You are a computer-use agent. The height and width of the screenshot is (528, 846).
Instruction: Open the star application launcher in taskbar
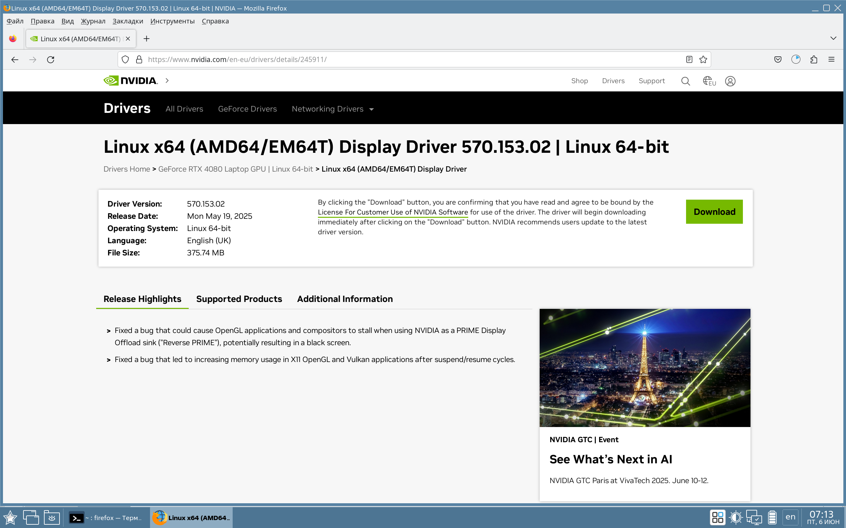point(10,517)
